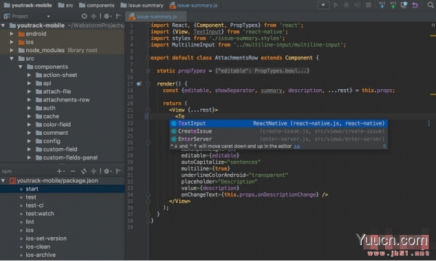Expand the propTypes fold at line 8
The width and height of the screenshot is (436, 261).
(x=148, y=71)
